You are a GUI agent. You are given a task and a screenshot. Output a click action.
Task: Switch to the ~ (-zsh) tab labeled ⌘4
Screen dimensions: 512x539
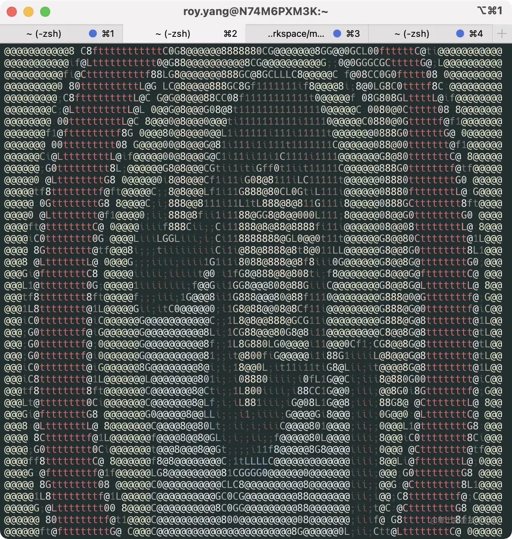coord(430,34)
